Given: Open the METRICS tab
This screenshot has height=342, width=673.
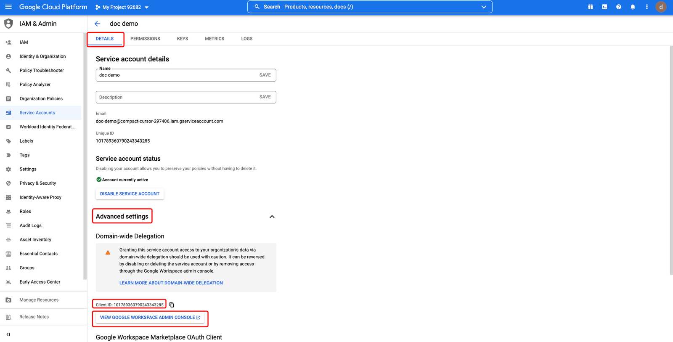Looking at the screenshot, I should click(215, 39).
